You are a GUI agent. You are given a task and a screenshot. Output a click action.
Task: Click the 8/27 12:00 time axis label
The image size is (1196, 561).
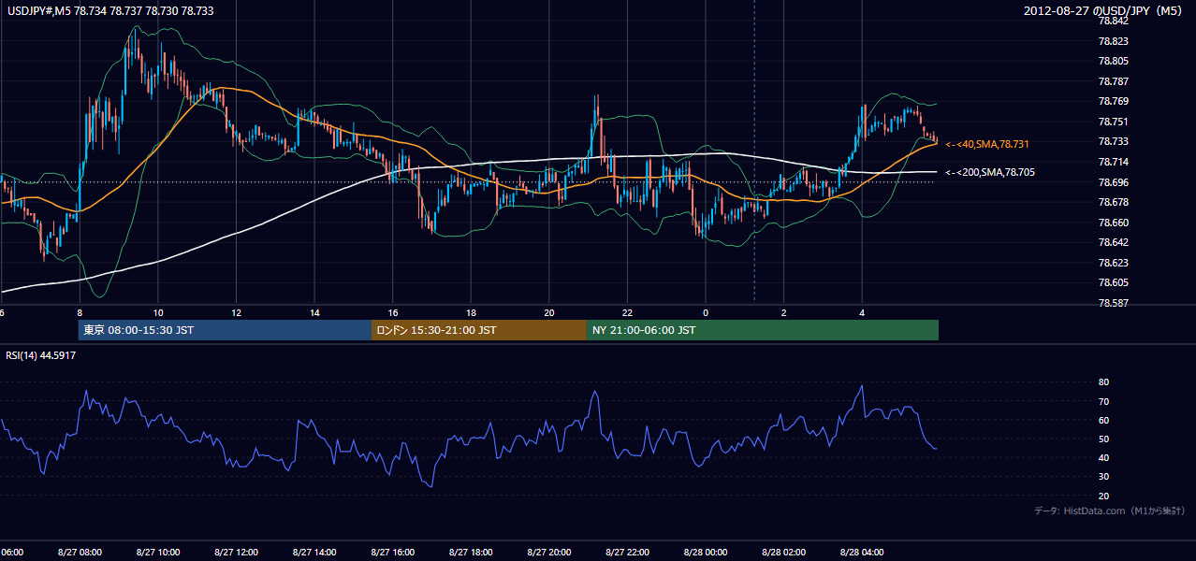pyautogui.click(x=236, y=552)
